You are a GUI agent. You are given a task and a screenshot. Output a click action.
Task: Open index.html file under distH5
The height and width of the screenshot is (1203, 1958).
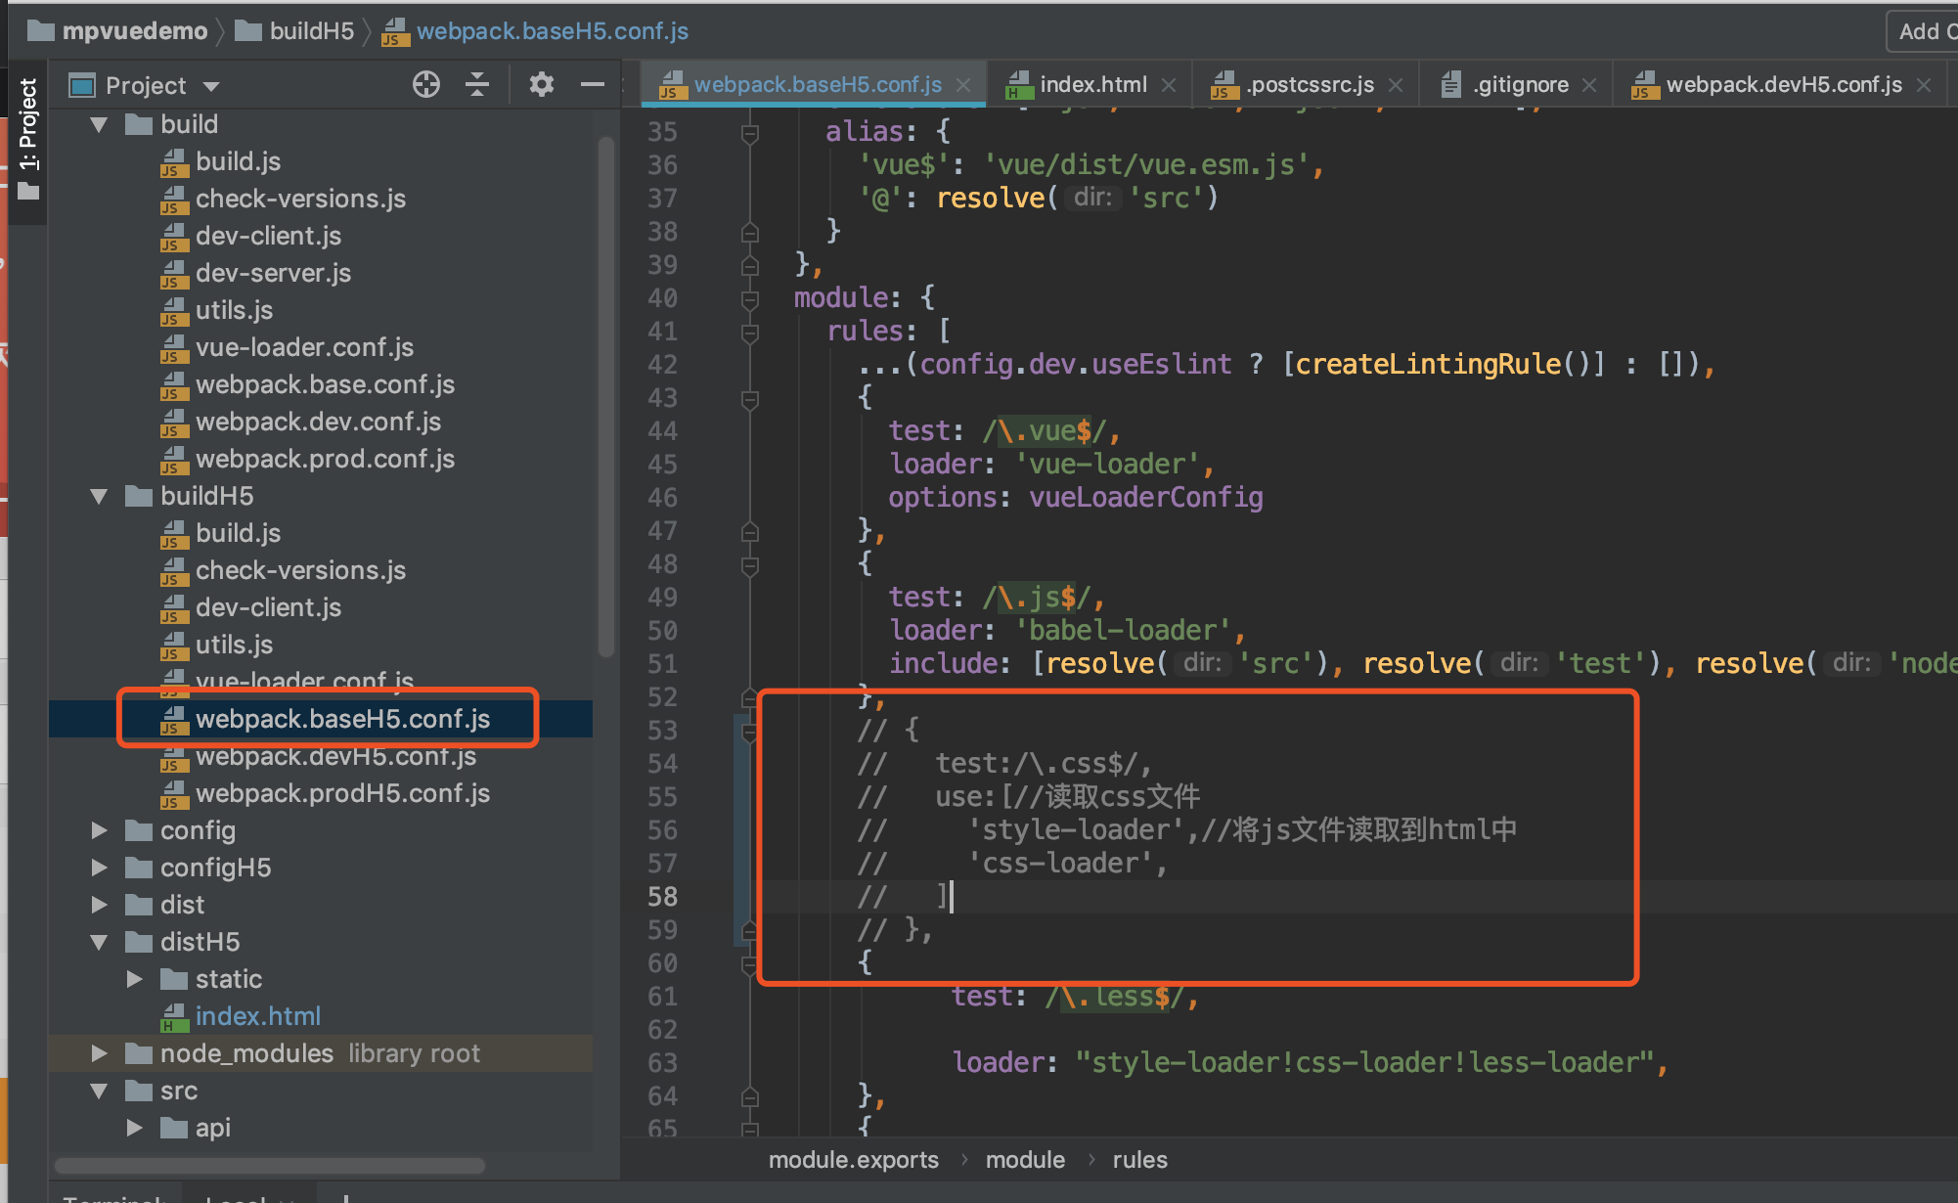(257, 1016)
